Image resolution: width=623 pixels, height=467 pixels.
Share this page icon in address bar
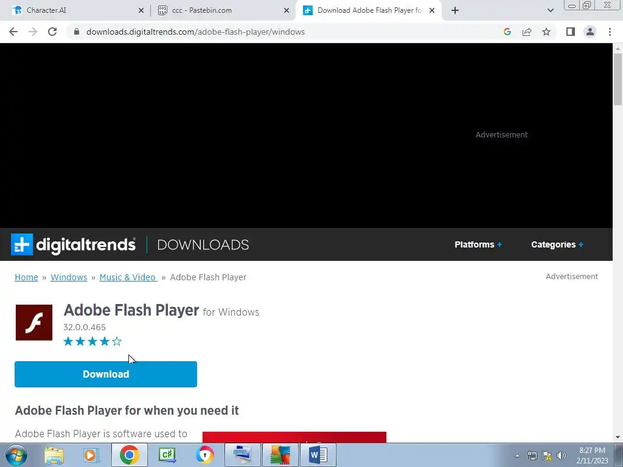[x=527, y=32]
